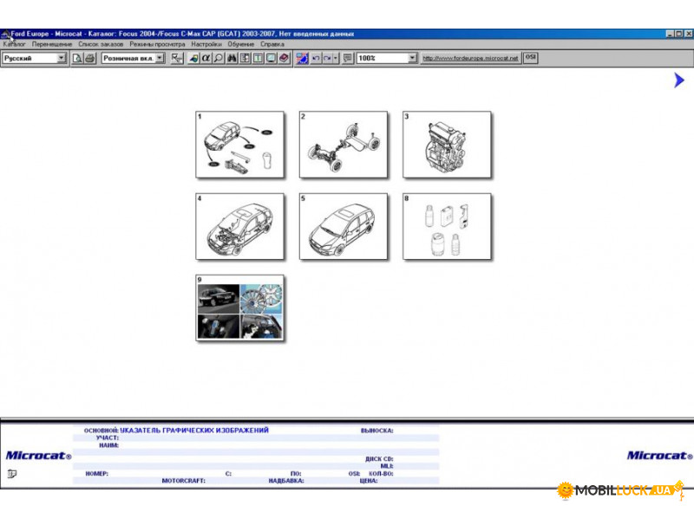
Task: Click the magnifying glass search icon
Action: click(218, 58)
